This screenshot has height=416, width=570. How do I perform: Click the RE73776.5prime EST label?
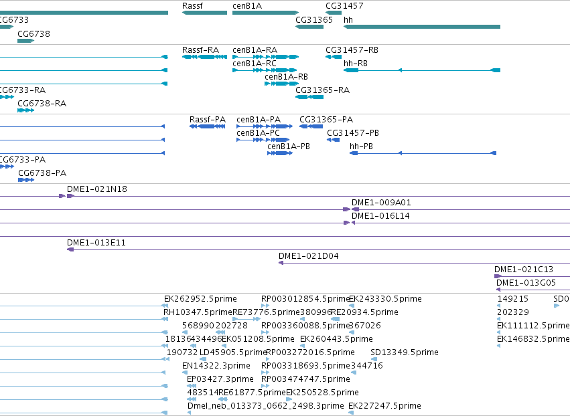click(266, 312)
